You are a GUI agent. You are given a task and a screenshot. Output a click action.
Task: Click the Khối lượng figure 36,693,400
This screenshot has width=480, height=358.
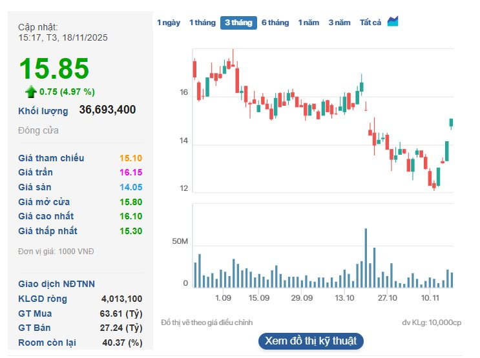coord(107,110)
